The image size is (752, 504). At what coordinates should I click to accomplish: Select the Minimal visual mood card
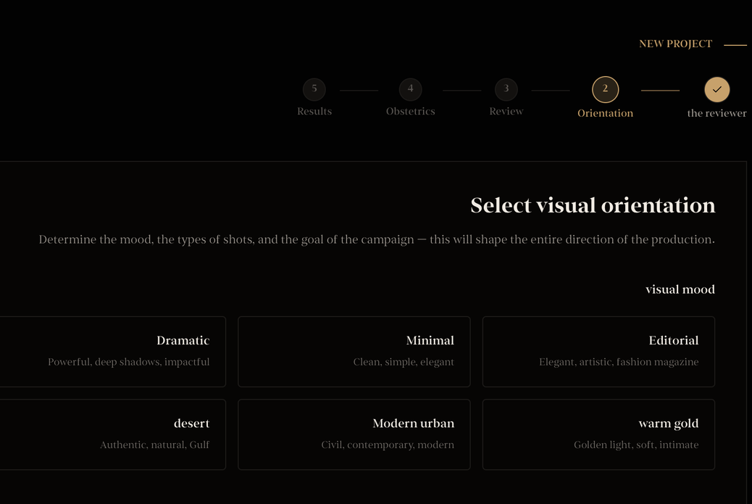354,351
